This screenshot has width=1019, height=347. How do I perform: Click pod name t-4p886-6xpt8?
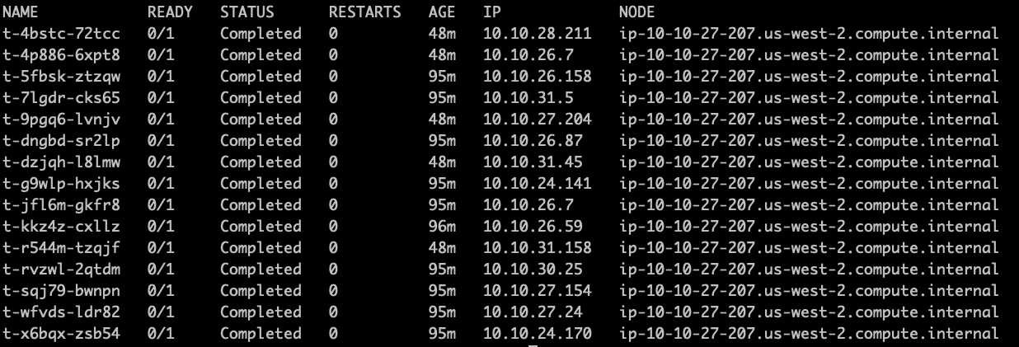coord(62,55)
